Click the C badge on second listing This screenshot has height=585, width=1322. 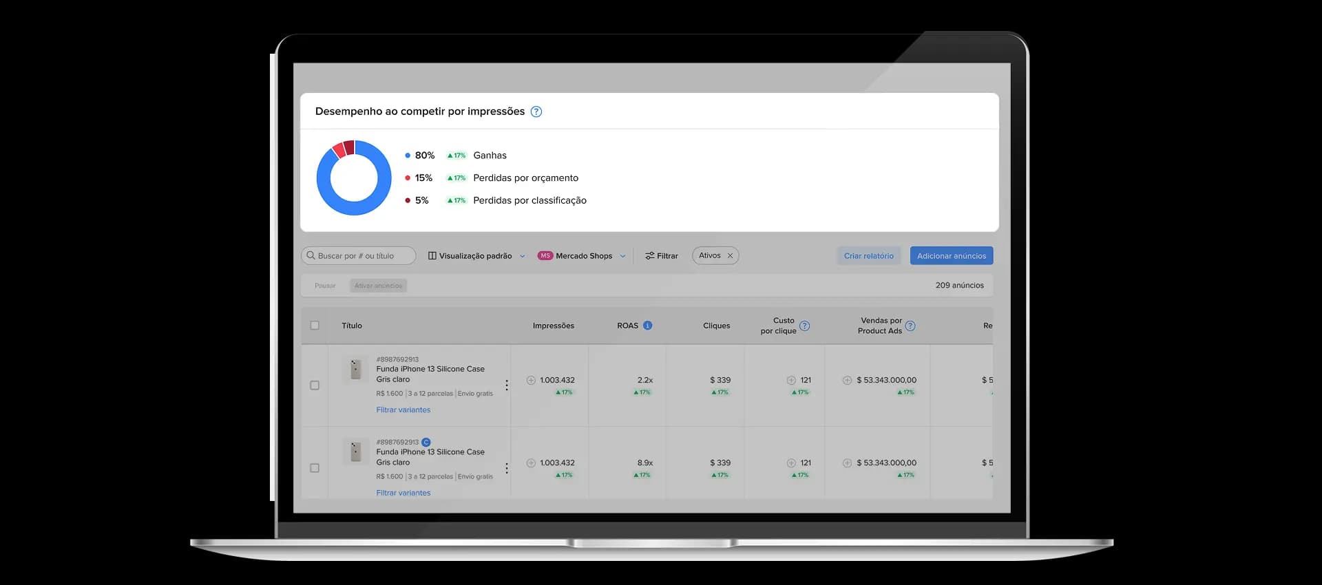[x=426, y=443]
